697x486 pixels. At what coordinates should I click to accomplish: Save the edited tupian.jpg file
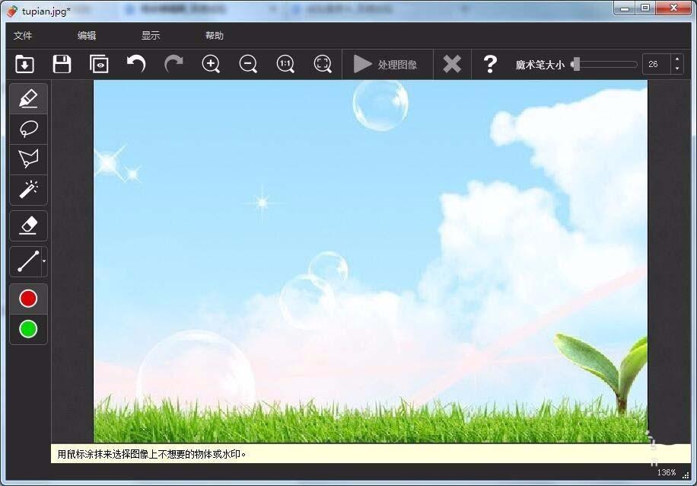[62, 64]
